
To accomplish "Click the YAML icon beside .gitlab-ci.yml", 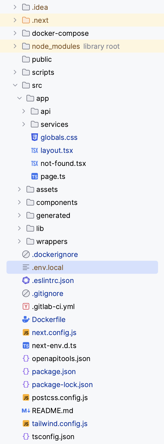I will coord(25,306).
